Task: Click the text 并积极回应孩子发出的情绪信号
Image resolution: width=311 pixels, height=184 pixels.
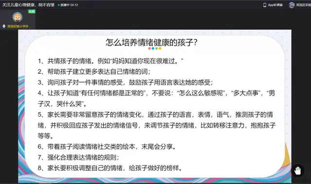Action: [94, 125]
